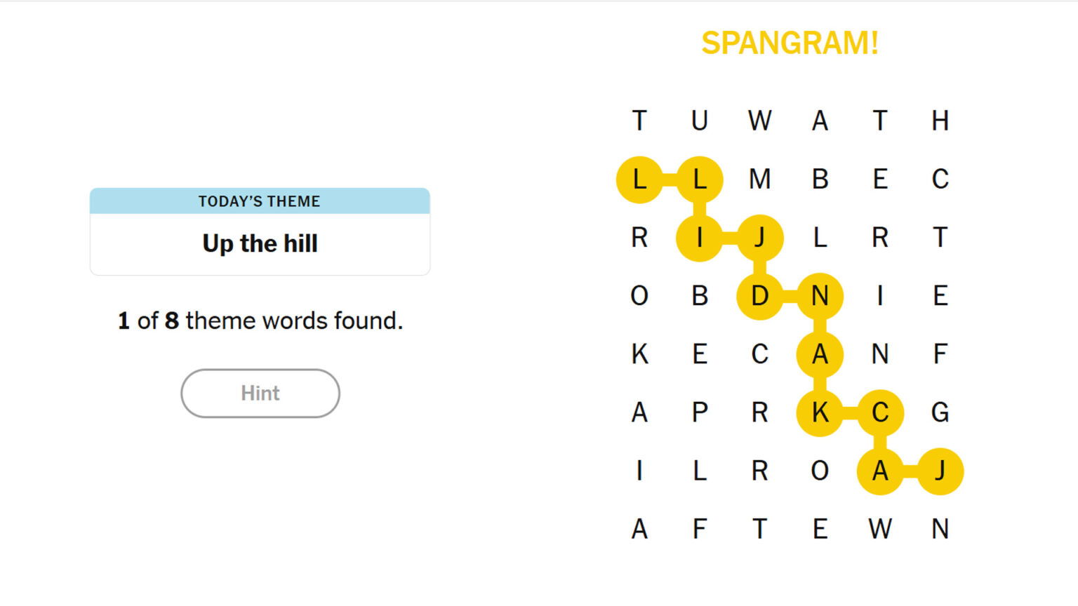Select the letter T in the top-left corner
Viewport: 1078px width, 606px height.
pos(639,121)
